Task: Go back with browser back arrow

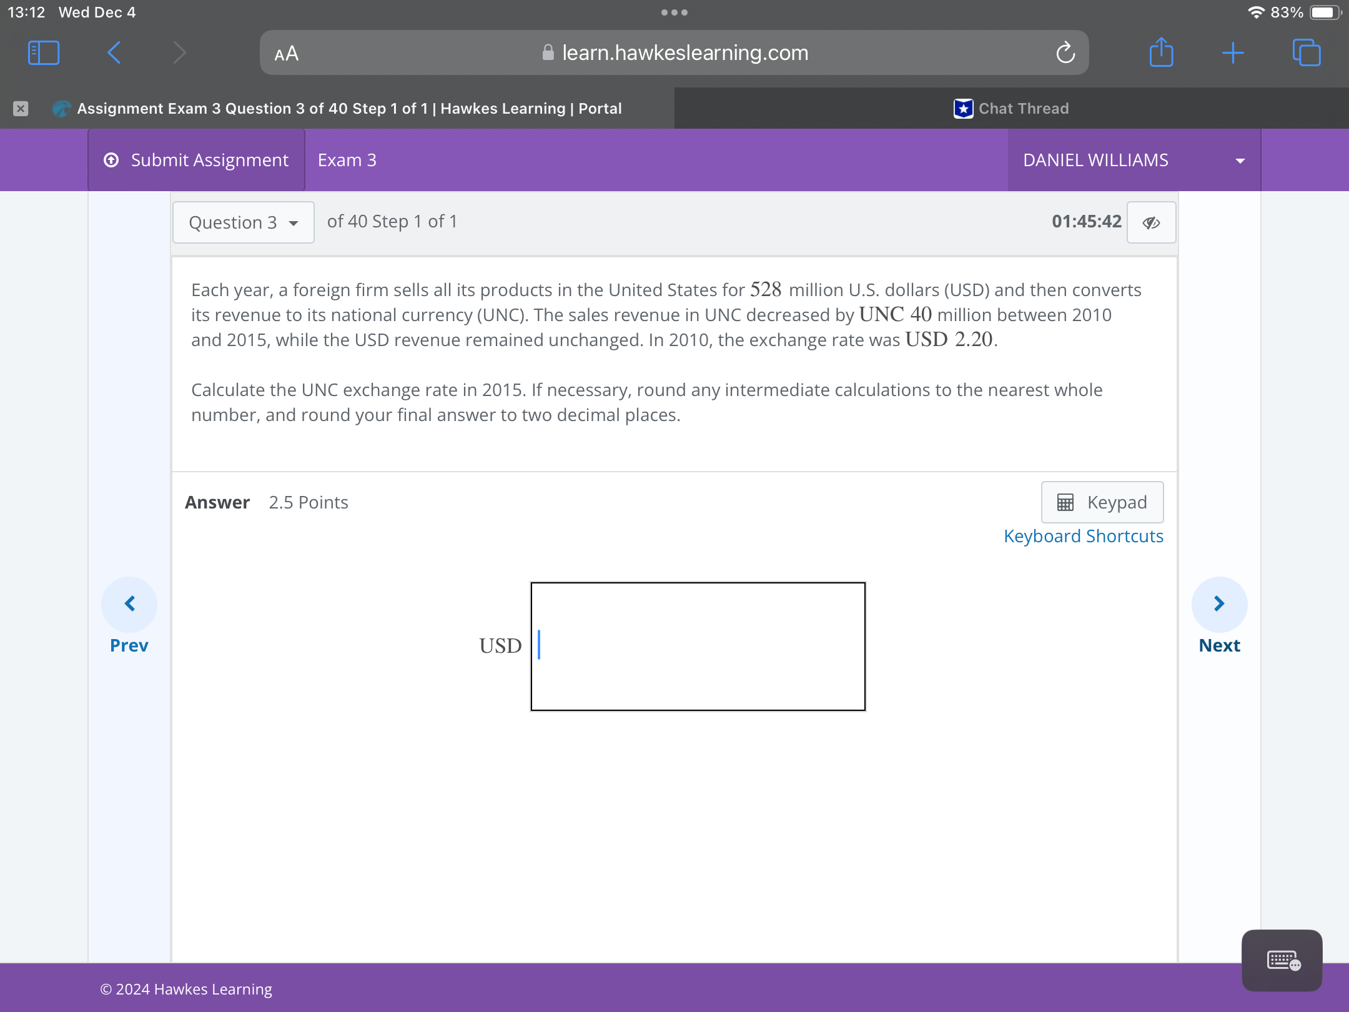Action: [114, 52]
